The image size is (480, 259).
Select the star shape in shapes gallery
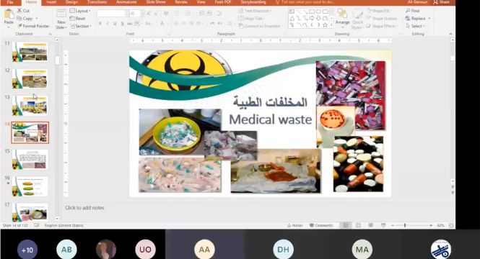pyautogui.click(x=325, y=25)
